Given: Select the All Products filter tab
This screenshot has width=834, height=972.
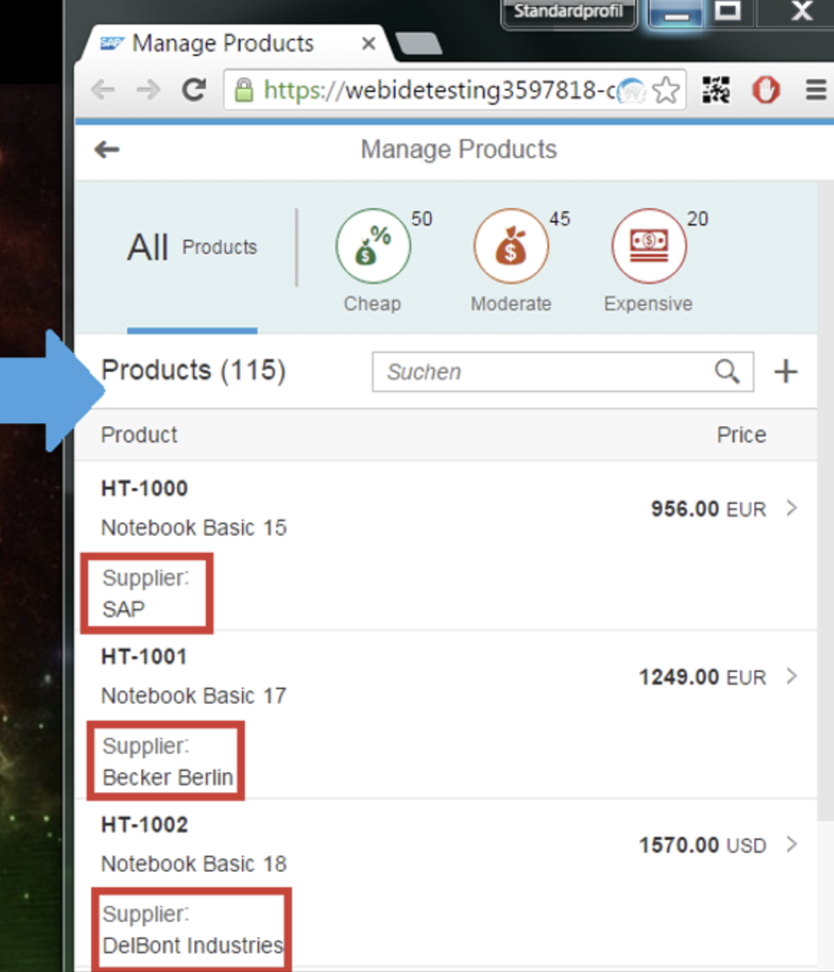Looking at the screenshot, I should tap(192, 248).
